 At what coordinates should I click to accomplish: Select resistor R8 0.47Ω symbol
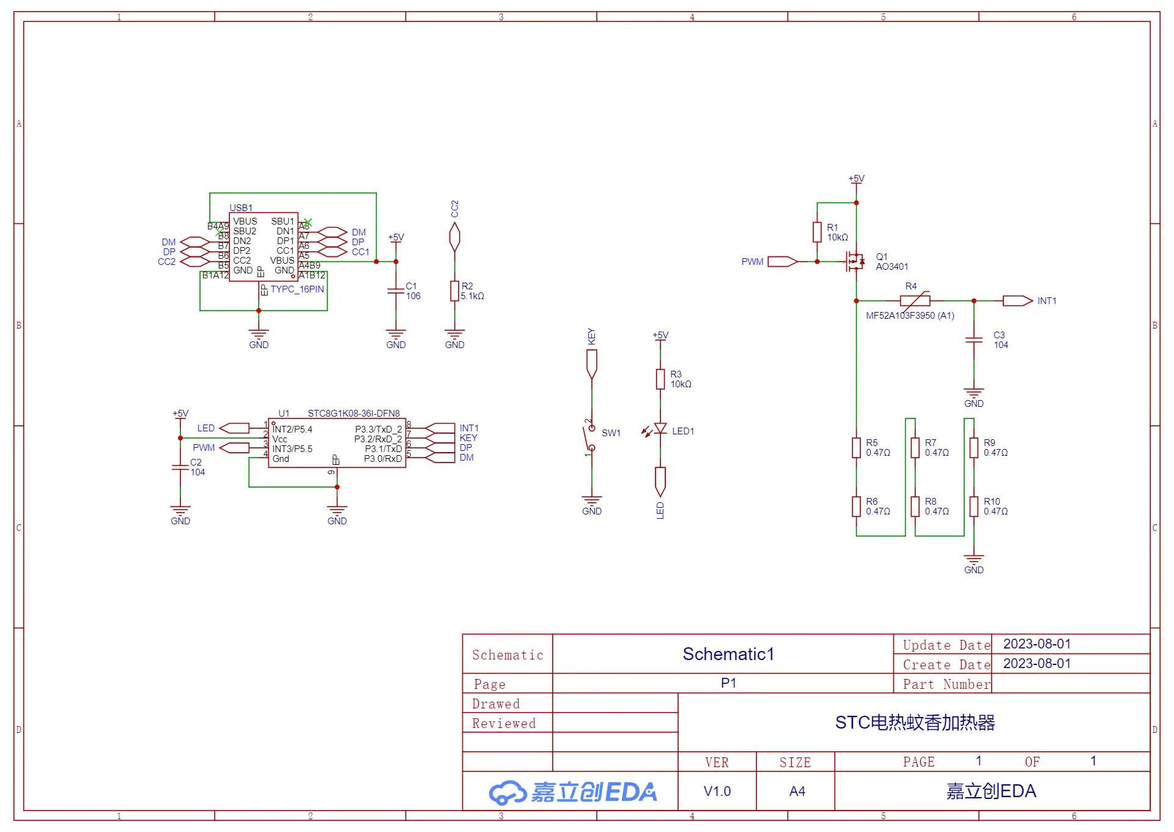point(915,507)
